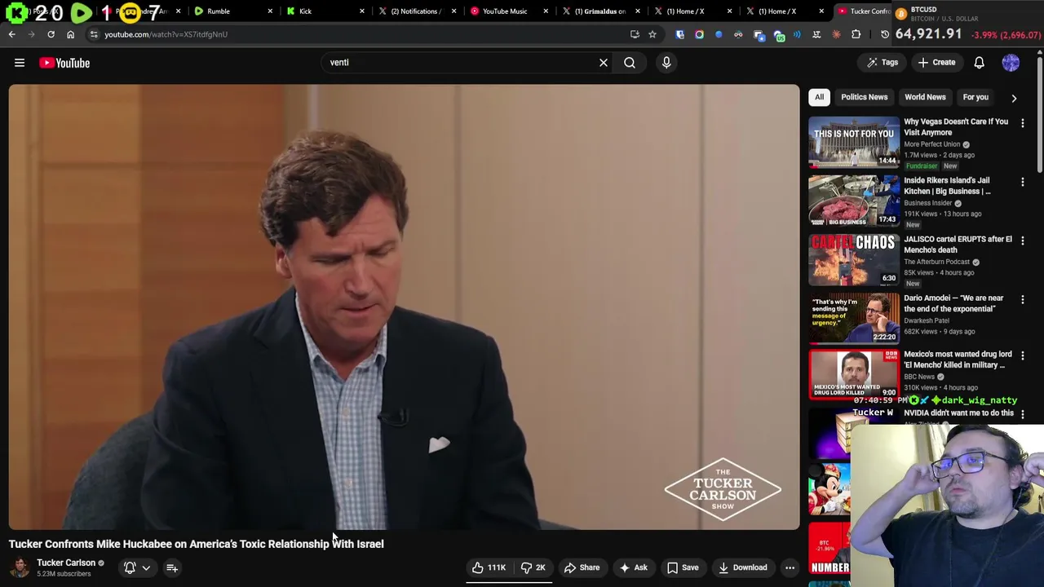Open the Why Vegas video thumbnail
The image size is (1044, 587).
(854, 142)
